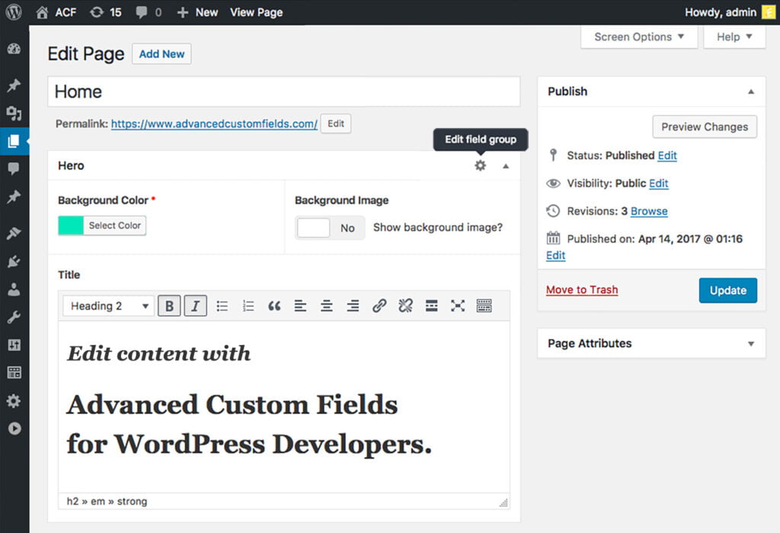Click the Update button to save
The height and width of the screenshot is (533, 780).
point(727,290)
